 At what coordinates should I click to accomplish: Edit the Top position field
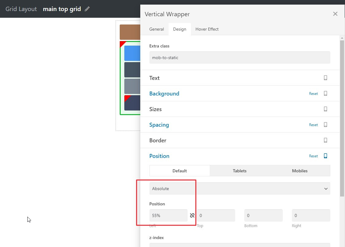point(216,215)
